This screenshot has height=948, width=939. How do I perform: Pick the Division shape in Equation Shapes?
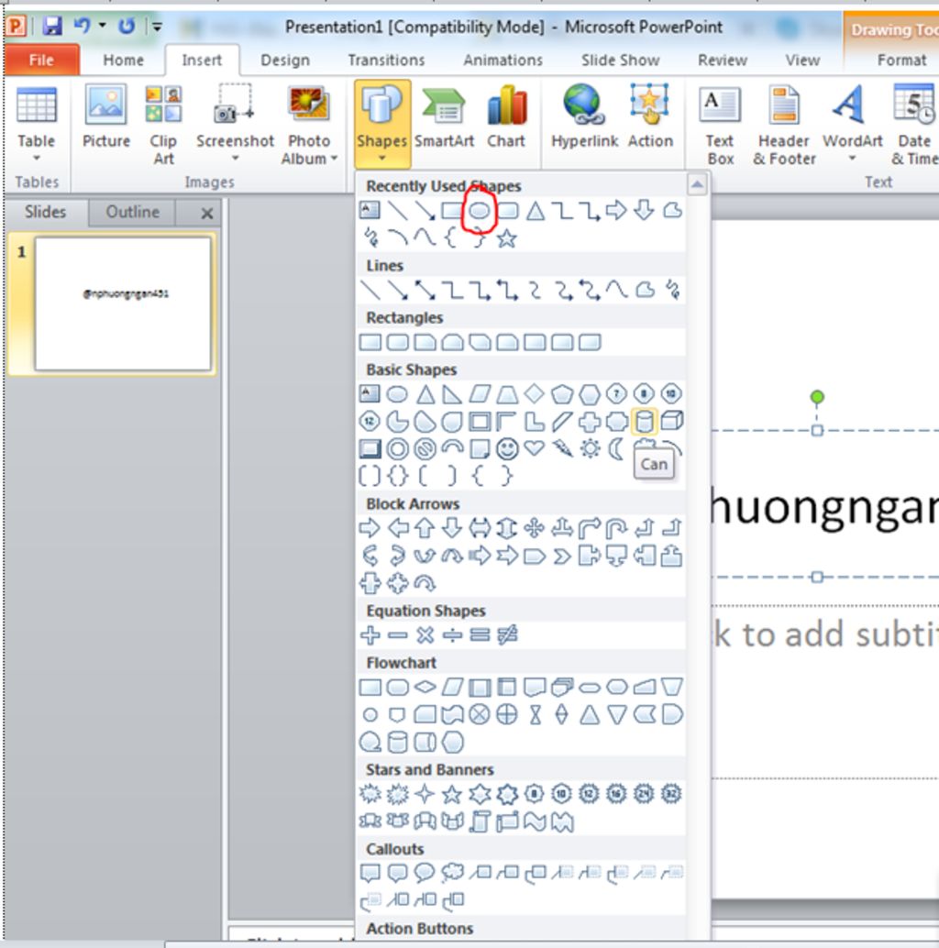[x=452, y=634]
